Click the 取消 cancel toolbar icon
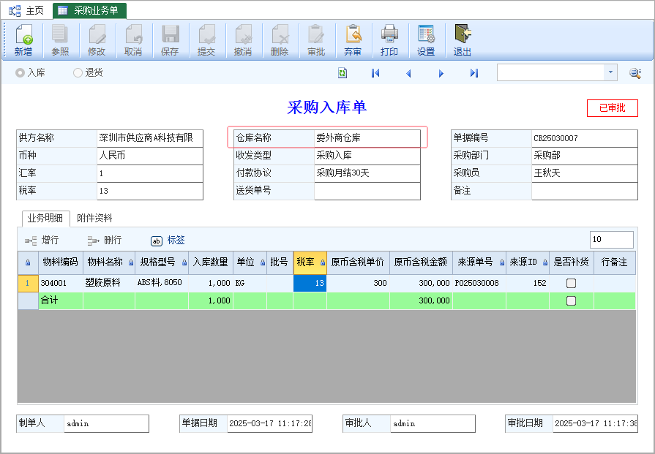The height and width of the screenshot is (454, 655). [133, 40]
